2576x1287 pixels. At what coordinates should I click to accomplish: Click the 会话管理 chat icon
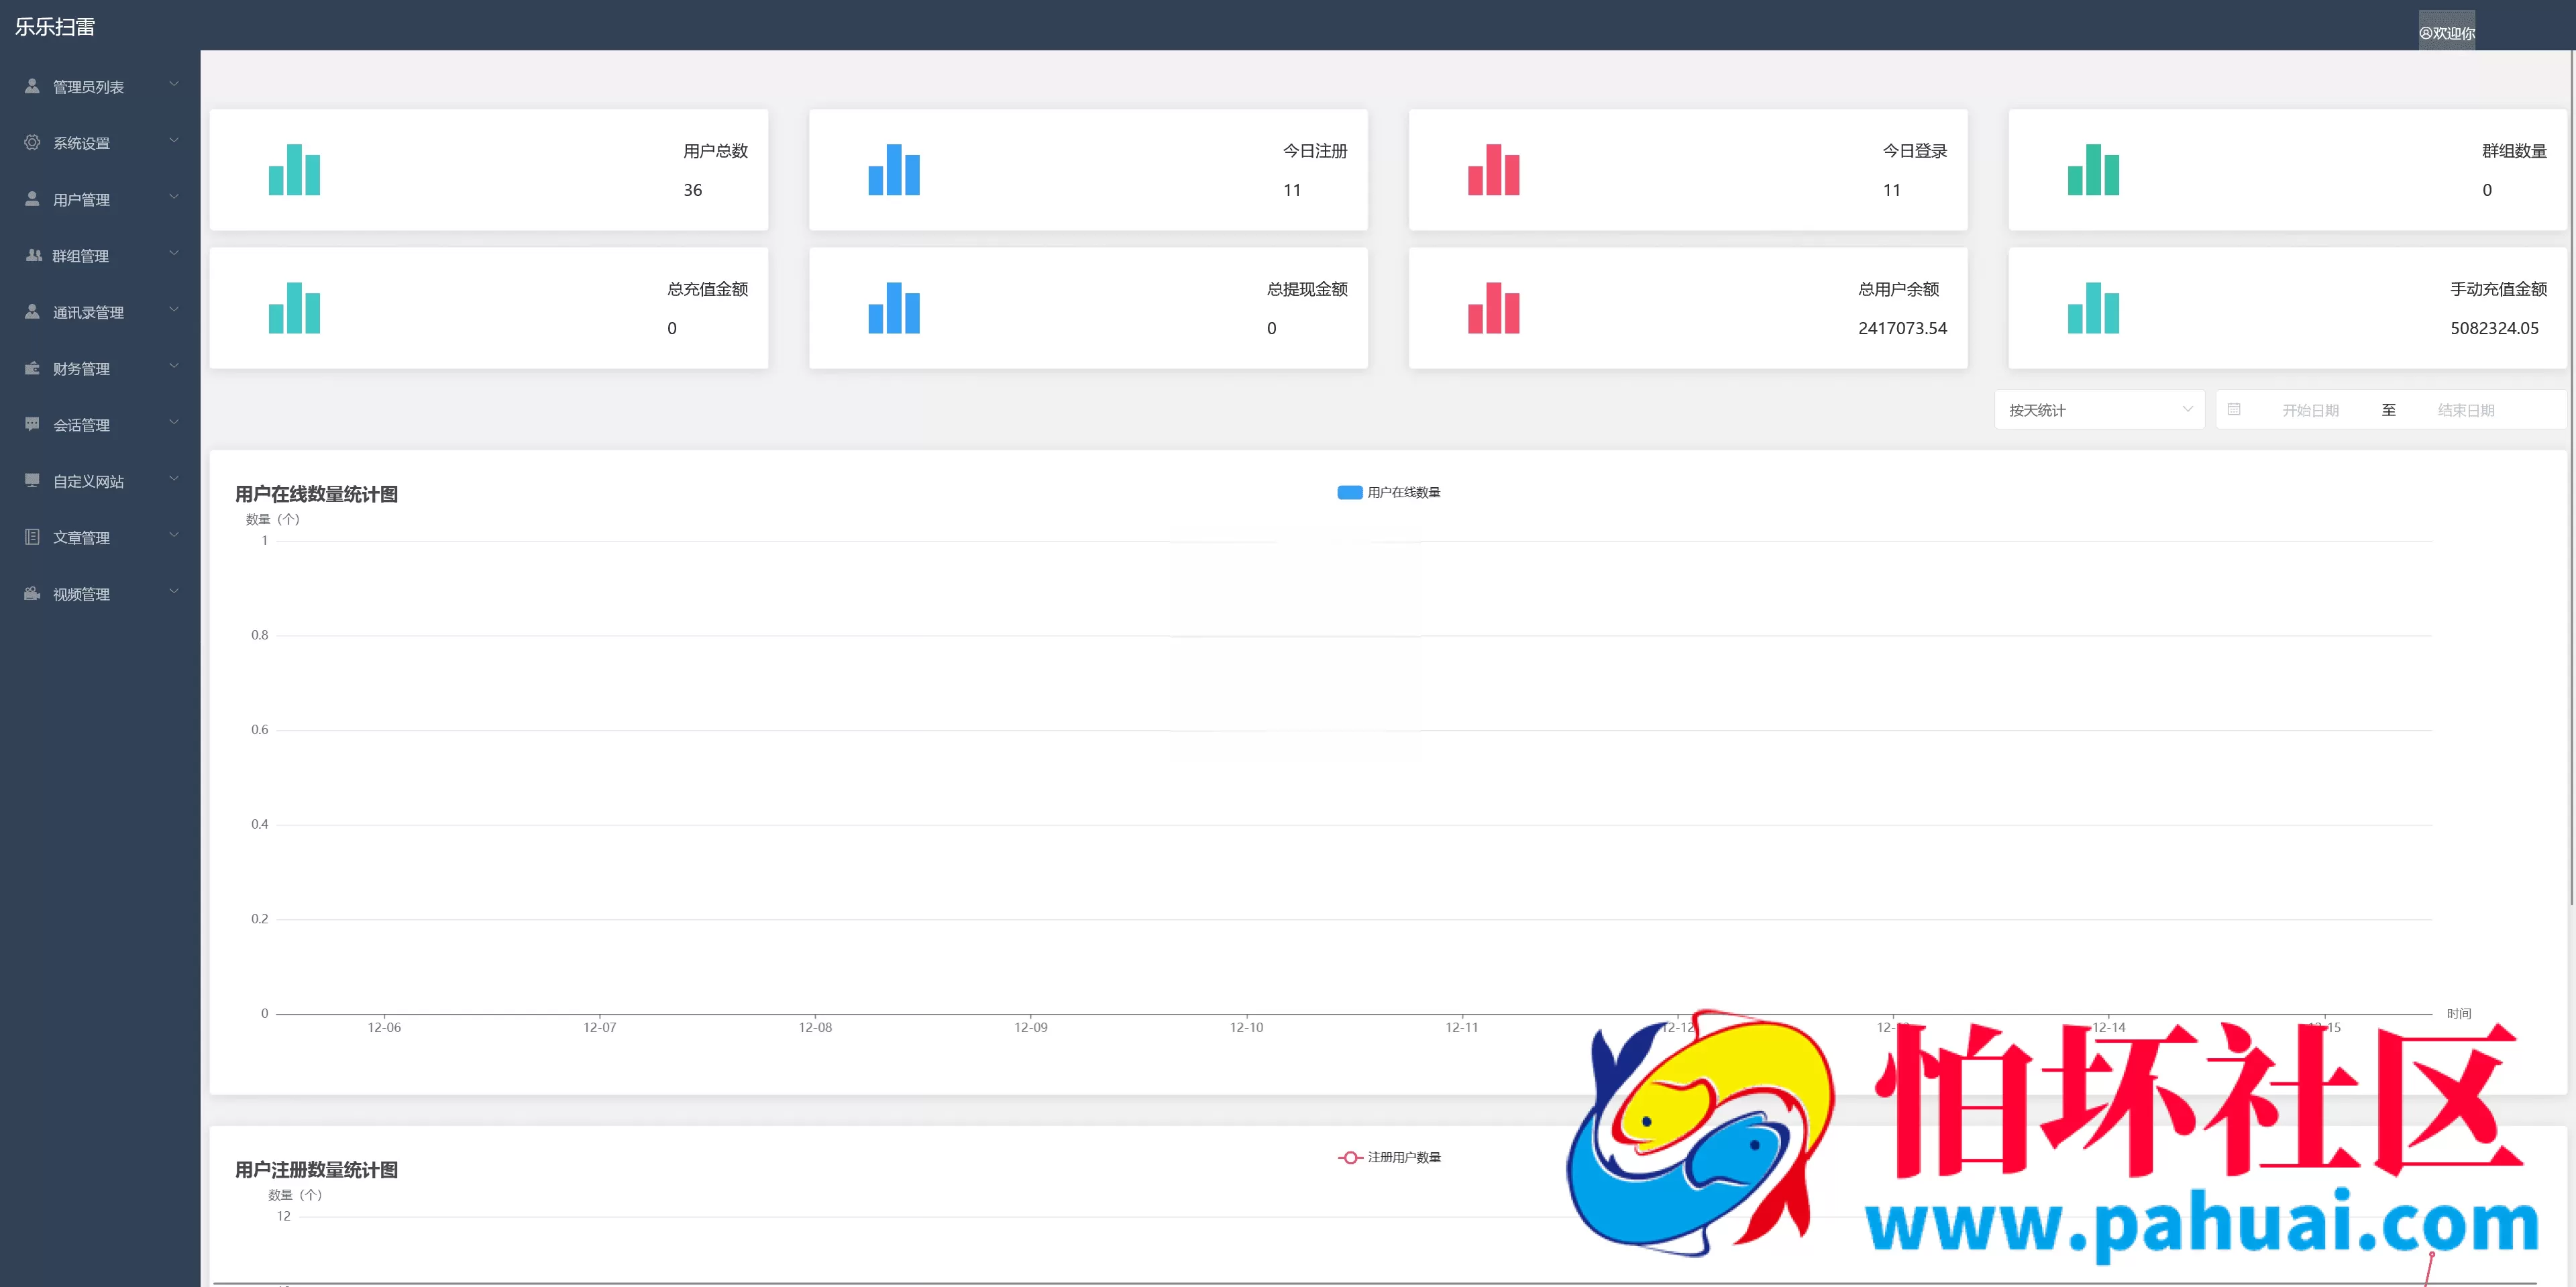[32, 424]
